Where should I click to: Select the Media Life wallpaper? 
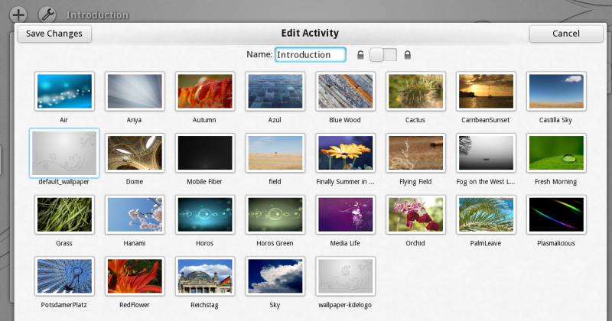click(346, 215)
